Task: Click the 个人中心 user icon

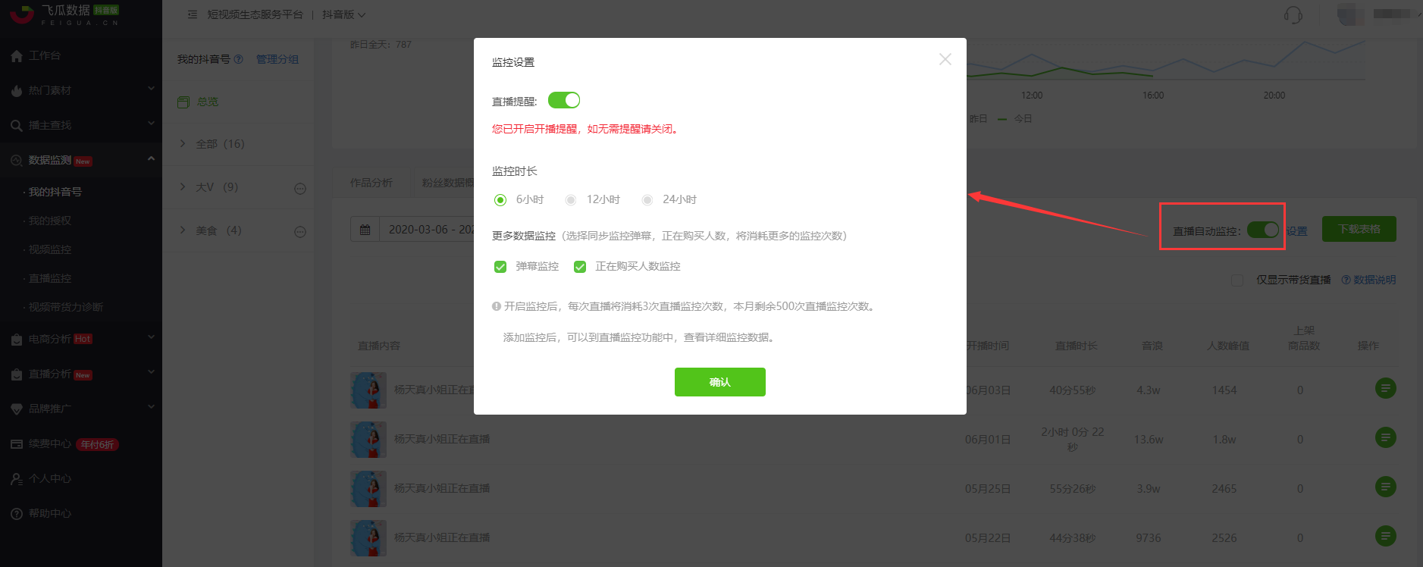Action: coord(17,479)
